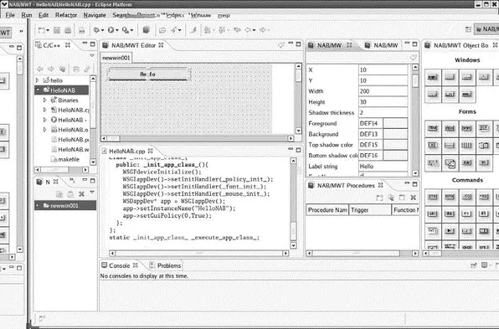Start debugging with the bug icon
This screenshot has width=499, height=329.
tap(96, 30)
